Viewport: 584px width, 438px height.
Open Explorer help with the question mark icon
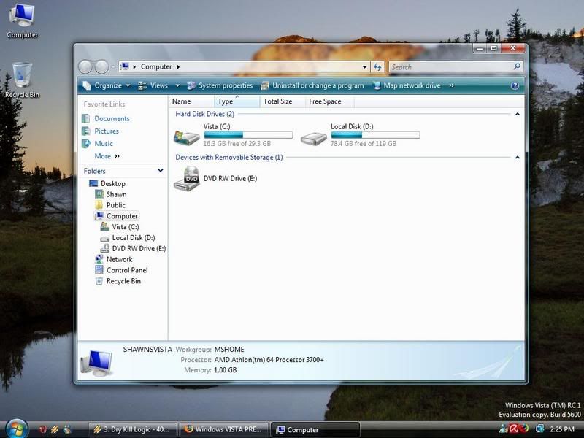[x=515, y=85]
